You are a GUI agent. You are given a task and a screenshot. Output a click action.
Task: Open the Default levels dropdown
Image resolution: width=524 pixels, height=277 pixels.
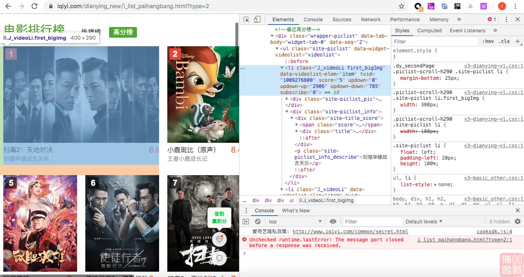coord(424,221)
